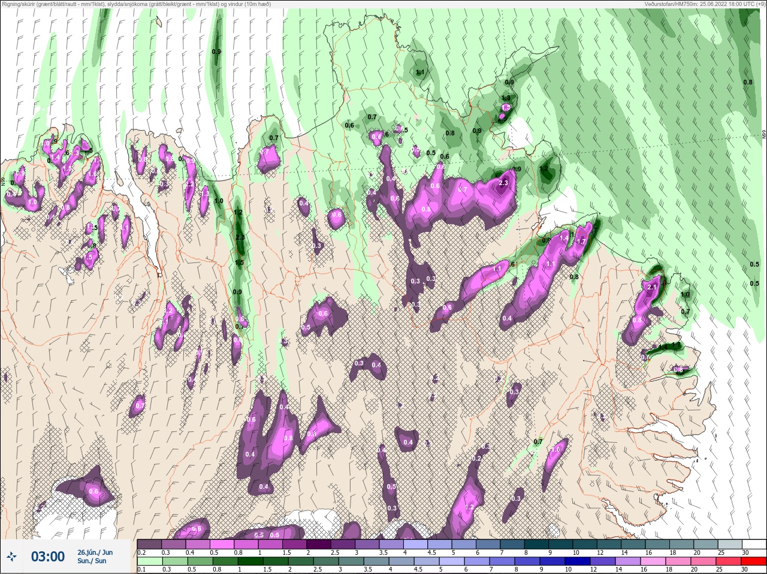Click the wind compass icon beside the time
Screen dimensions: 767x574
point(13,557)
